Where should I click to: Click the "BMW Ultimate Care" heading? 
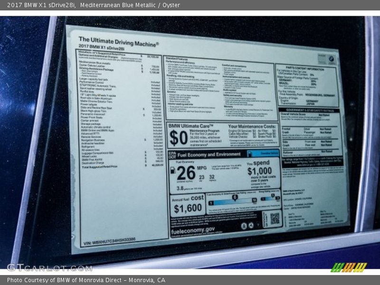(191, 126)
